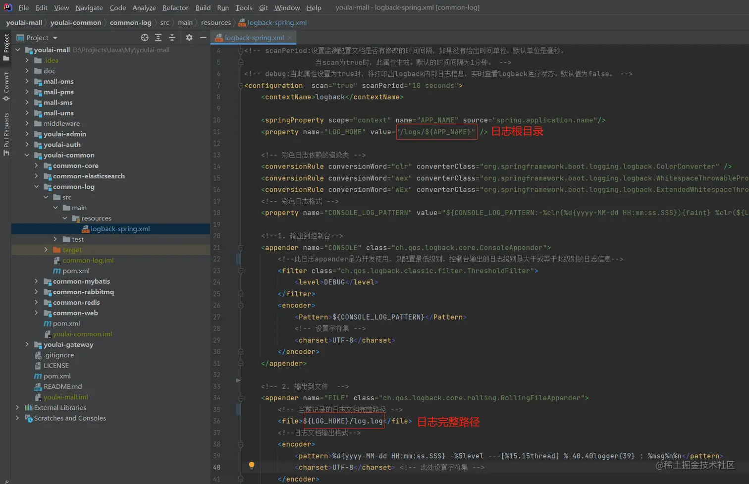
Task: Click the IntelliJ IDEA logo icon
Action: 7,7
